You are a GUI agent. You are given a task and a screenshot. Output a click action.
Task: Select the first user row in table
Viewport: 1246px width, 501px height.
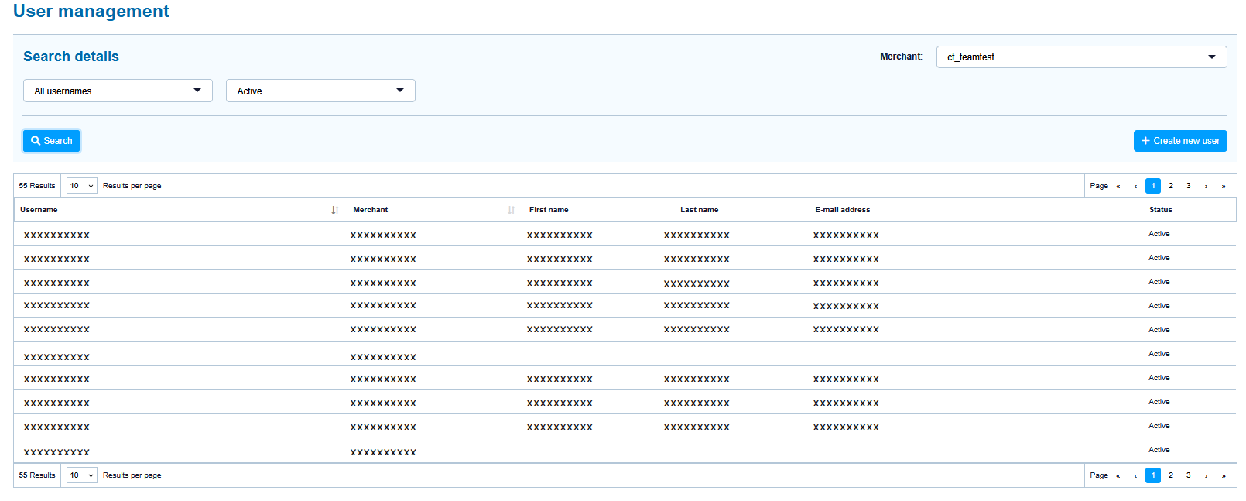pyautogui.click(x=56, y=235)
